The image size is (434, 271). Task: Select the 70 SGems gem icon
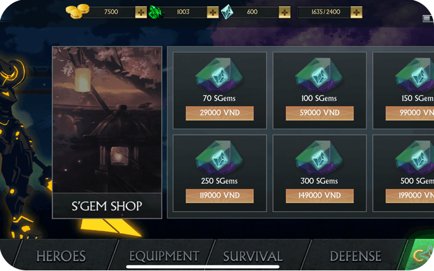click(219, 75)
